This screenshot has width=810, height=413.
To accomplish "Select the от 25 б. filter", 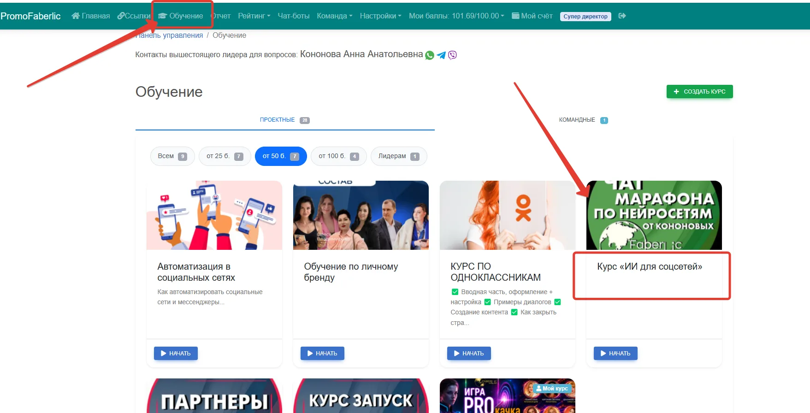I will (225, 156).
